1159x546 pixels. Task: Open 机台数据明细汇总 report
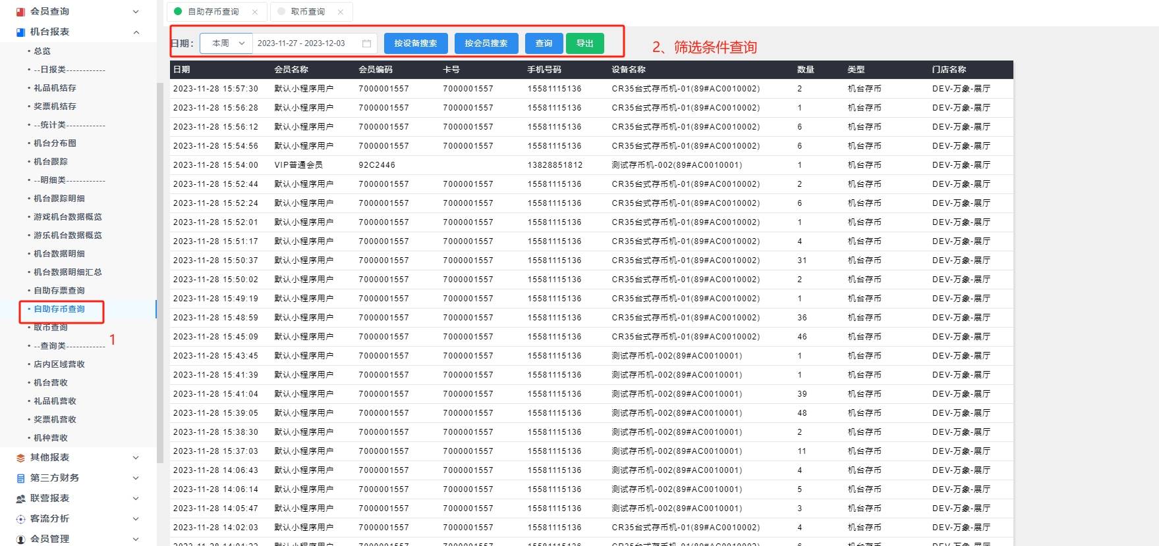tap(68, 272)
